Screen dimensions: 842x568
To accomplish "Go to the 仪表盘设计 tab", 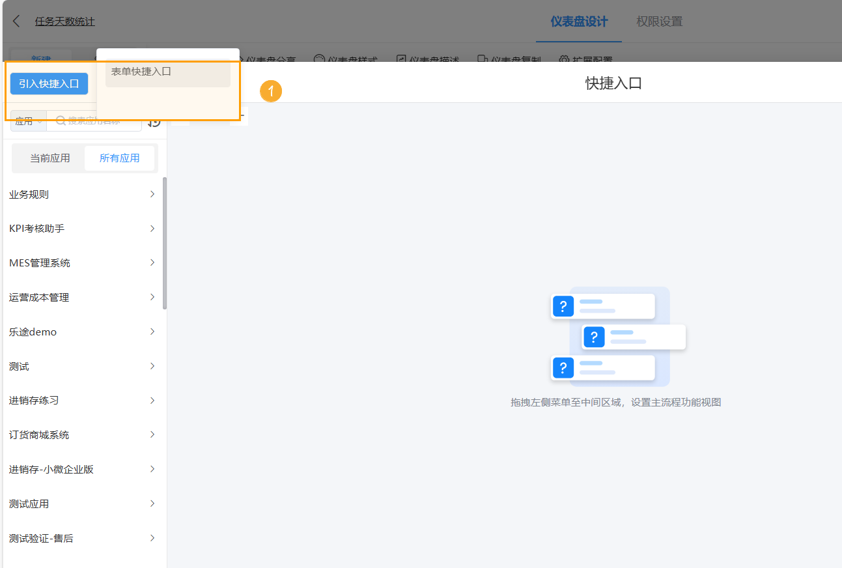I will point(578,21).
